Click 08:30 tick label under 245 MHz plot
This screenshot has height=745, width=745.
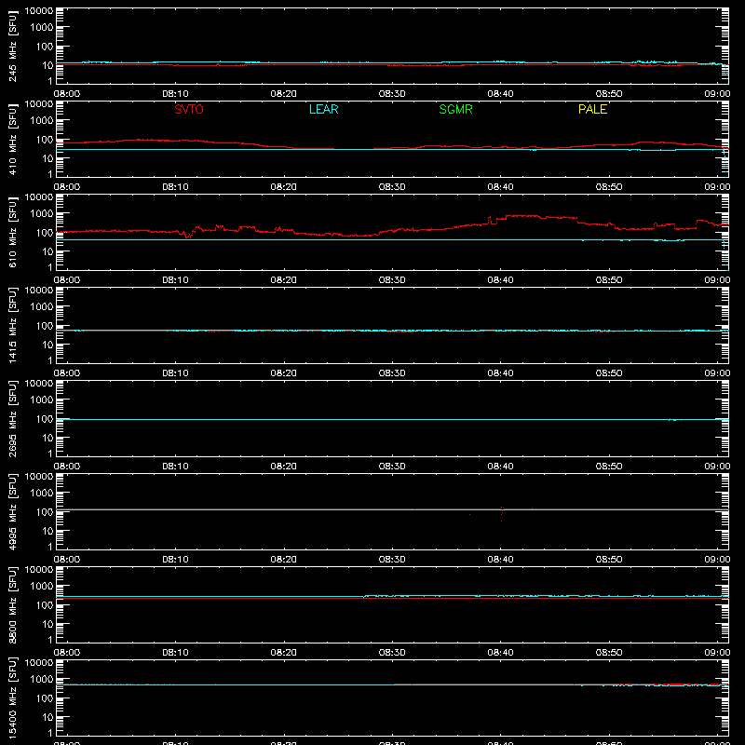392,94
